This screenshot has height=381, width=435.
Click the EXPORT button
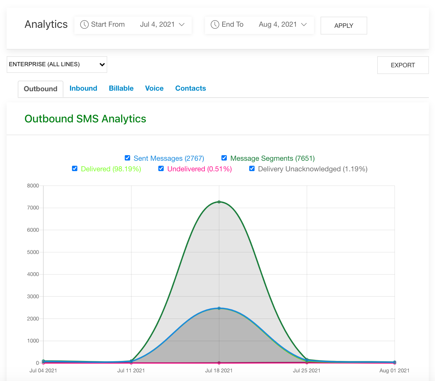click(402, 65)
